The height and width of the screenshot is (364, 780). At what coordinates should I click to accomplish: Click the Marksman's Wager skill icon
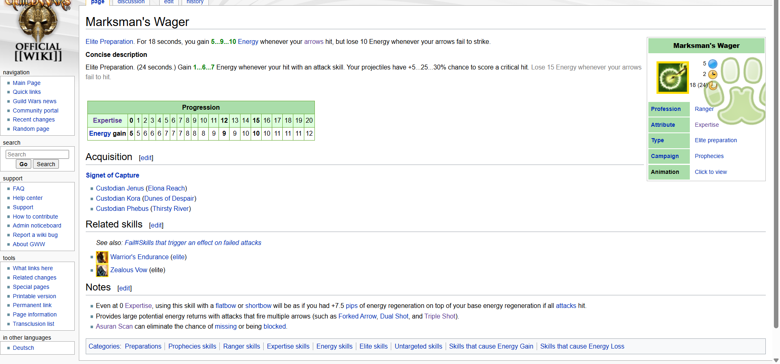tap(673, 78)
